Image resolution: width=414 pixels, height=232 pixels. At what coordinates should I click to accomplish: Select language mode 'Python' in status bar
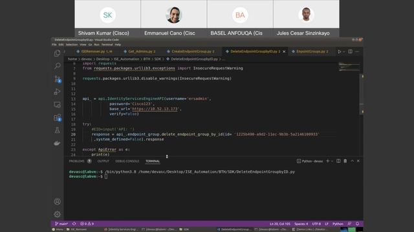tap(338, 224)
